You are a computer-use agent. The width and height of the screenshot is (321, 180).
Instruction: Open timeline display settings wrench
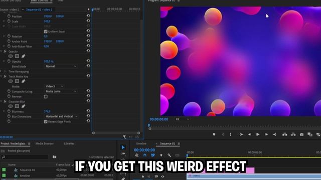point(169,155)
